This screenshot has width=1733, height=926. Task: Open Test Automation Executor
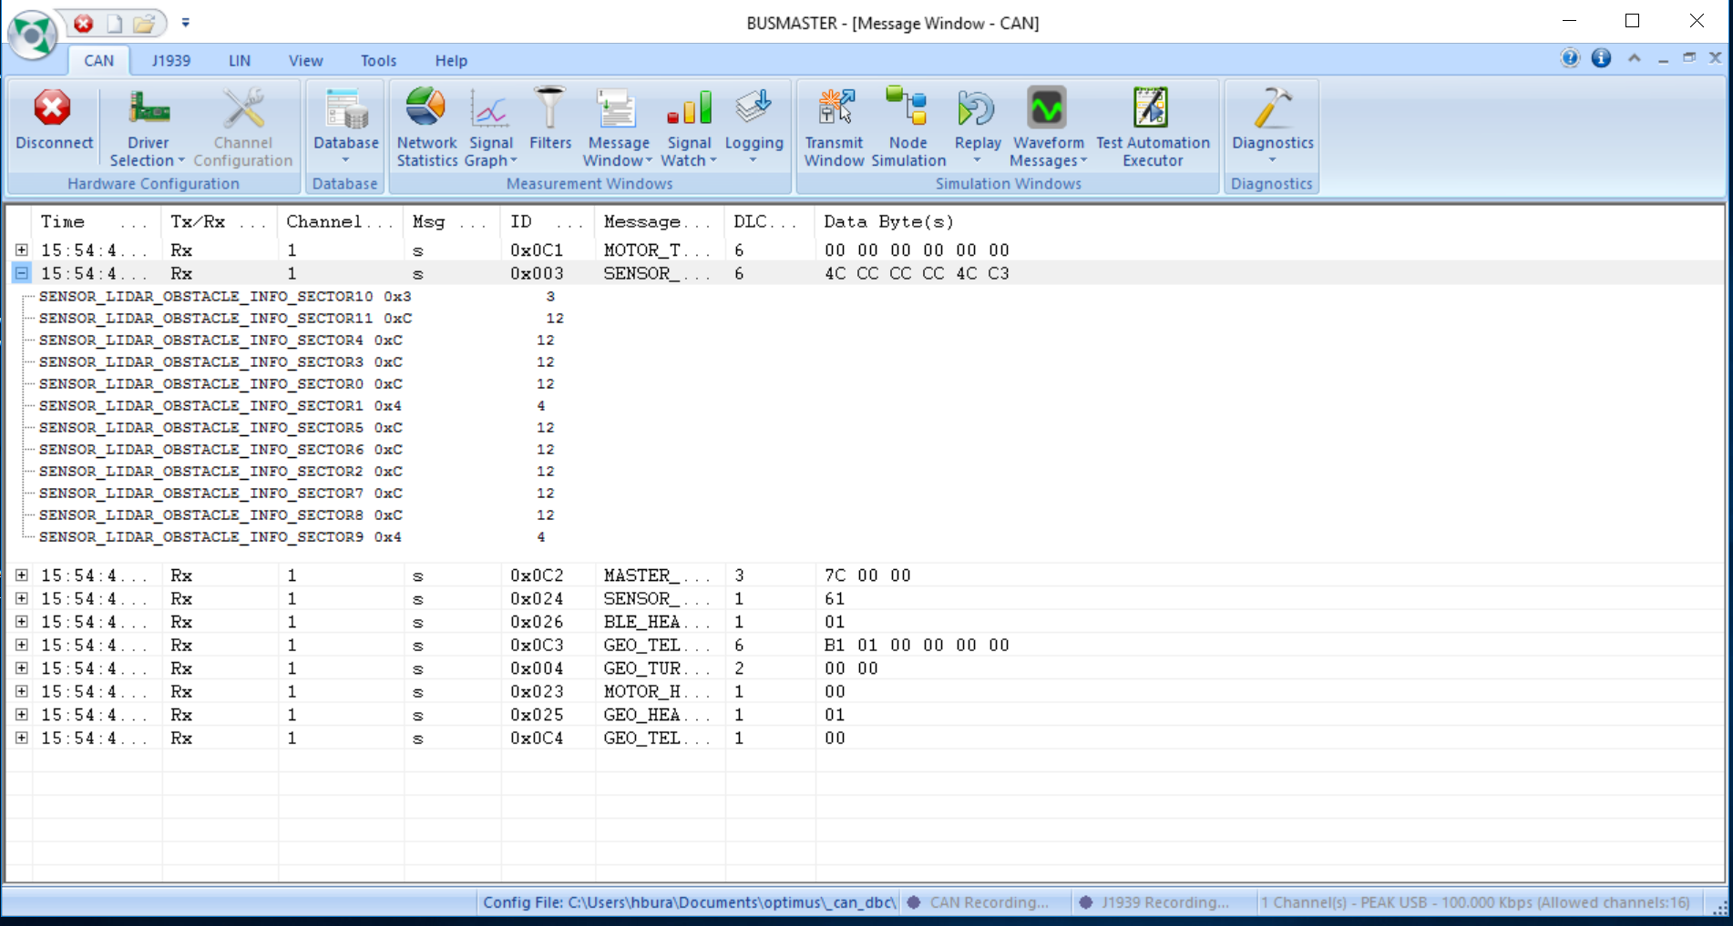click(x=1153, y=127)
